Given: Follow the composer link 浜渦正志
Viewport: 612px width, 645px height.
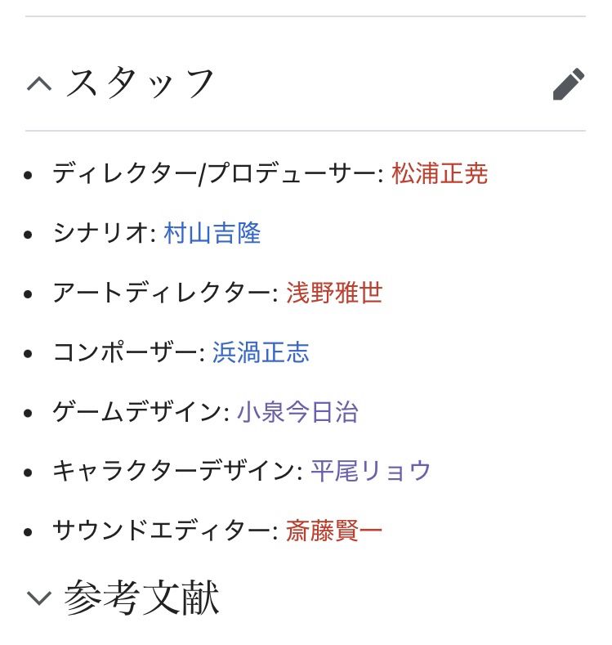Looking at the screenshot, I should (261, 352).
